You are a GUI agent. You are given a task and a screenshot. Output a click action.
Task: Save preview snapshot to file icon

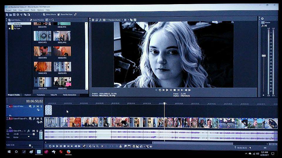coord(135,20)
